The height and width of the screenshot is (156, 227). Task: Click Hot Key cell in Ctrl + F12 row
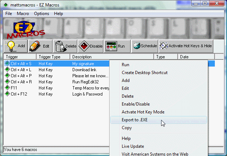tap(45, 94)
